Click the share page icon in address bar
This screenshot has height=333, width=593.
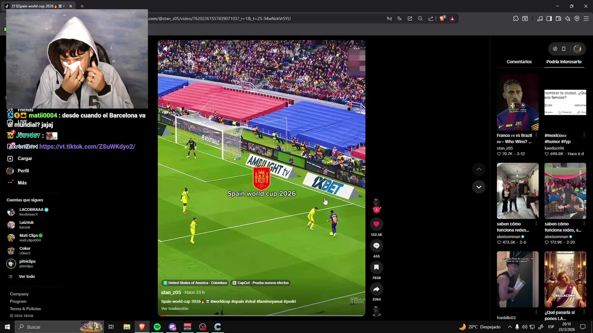coord(431,18)
